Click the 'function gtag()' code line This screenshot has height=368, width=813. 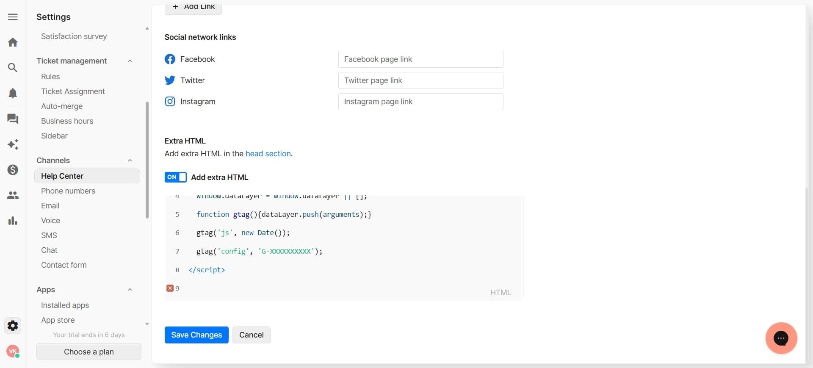[284, 215]
